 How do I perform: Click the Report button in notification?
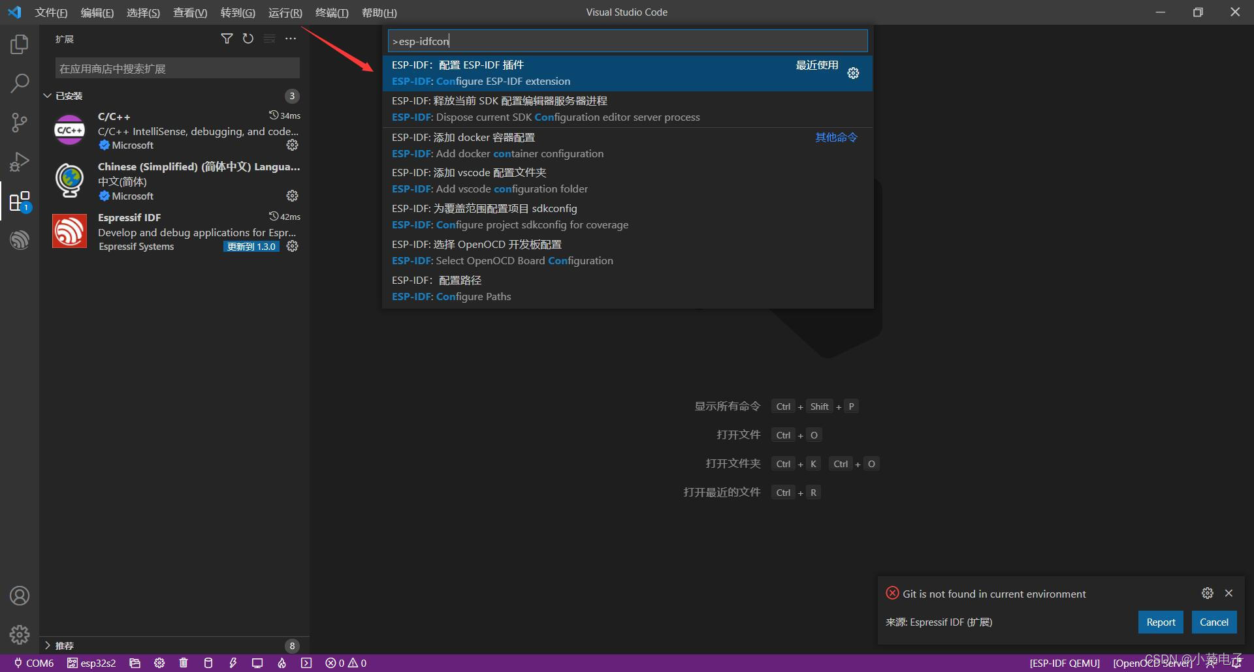(1161, 622)
